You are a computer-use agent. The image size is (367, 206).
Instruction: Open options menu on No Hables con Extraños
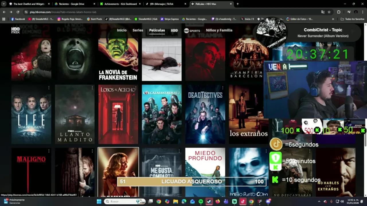[353, 151]
